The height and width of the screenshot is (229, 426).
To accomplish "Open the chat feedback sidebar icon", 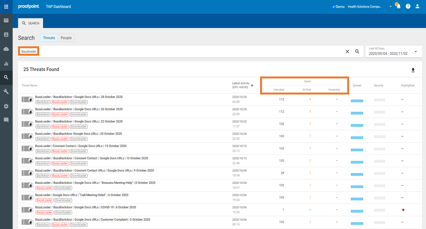I will tap(6, 120).
